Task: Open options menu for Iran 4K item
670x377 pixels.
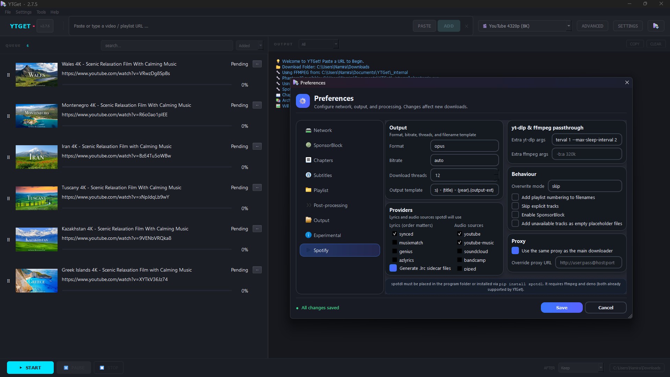Action: [x=257, y=146]
